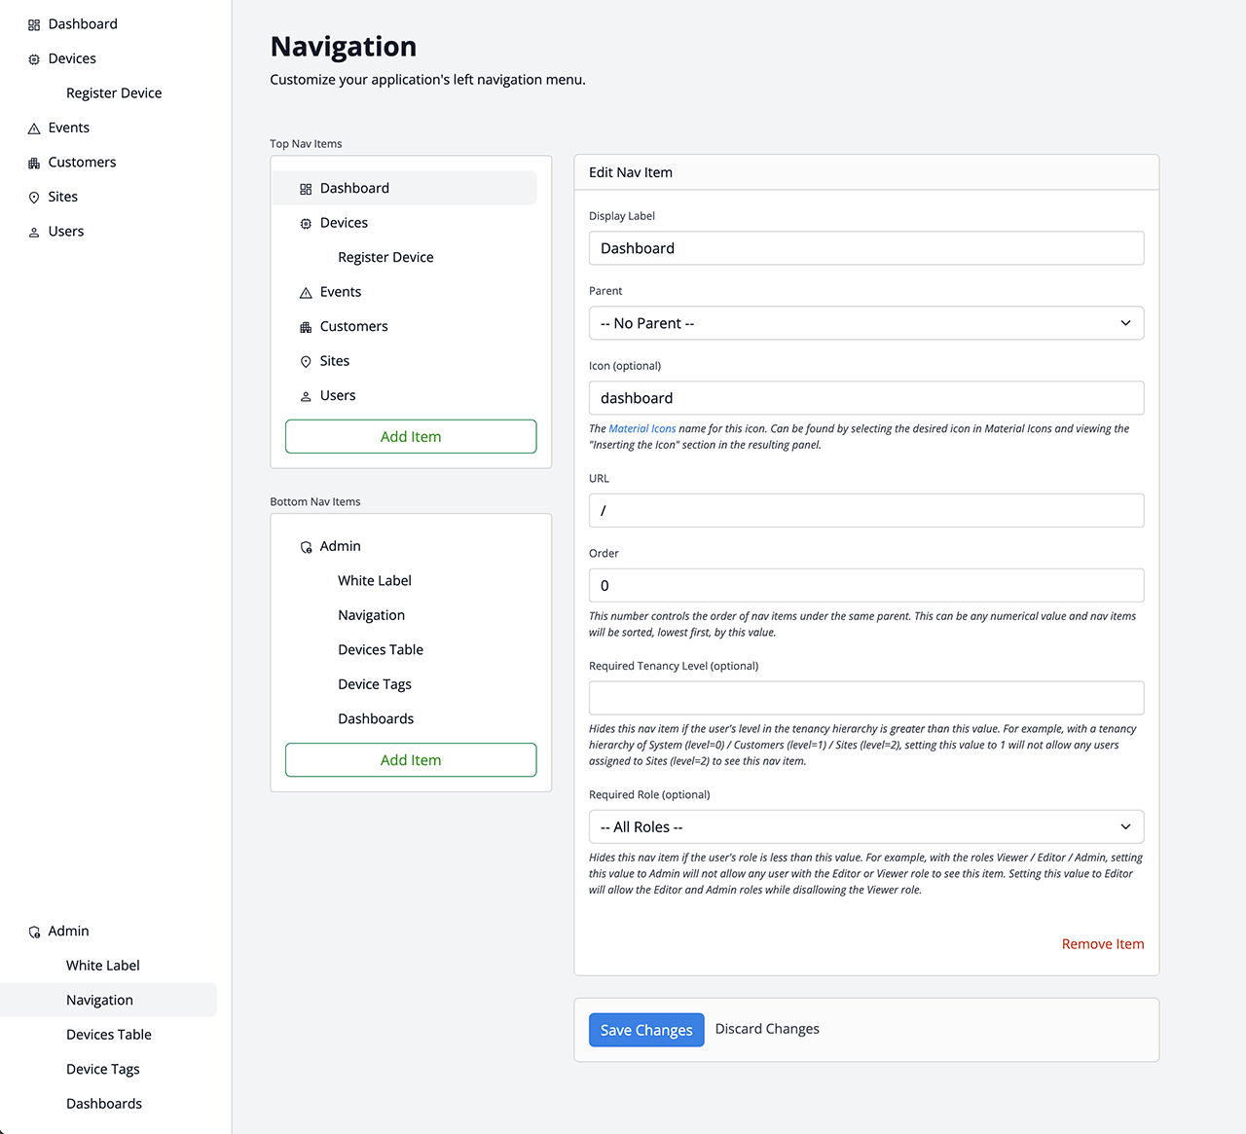Viewport: 1246px width, 1134px height.
Task: Click Discard Changes
Action: (x=767, y=1029)
